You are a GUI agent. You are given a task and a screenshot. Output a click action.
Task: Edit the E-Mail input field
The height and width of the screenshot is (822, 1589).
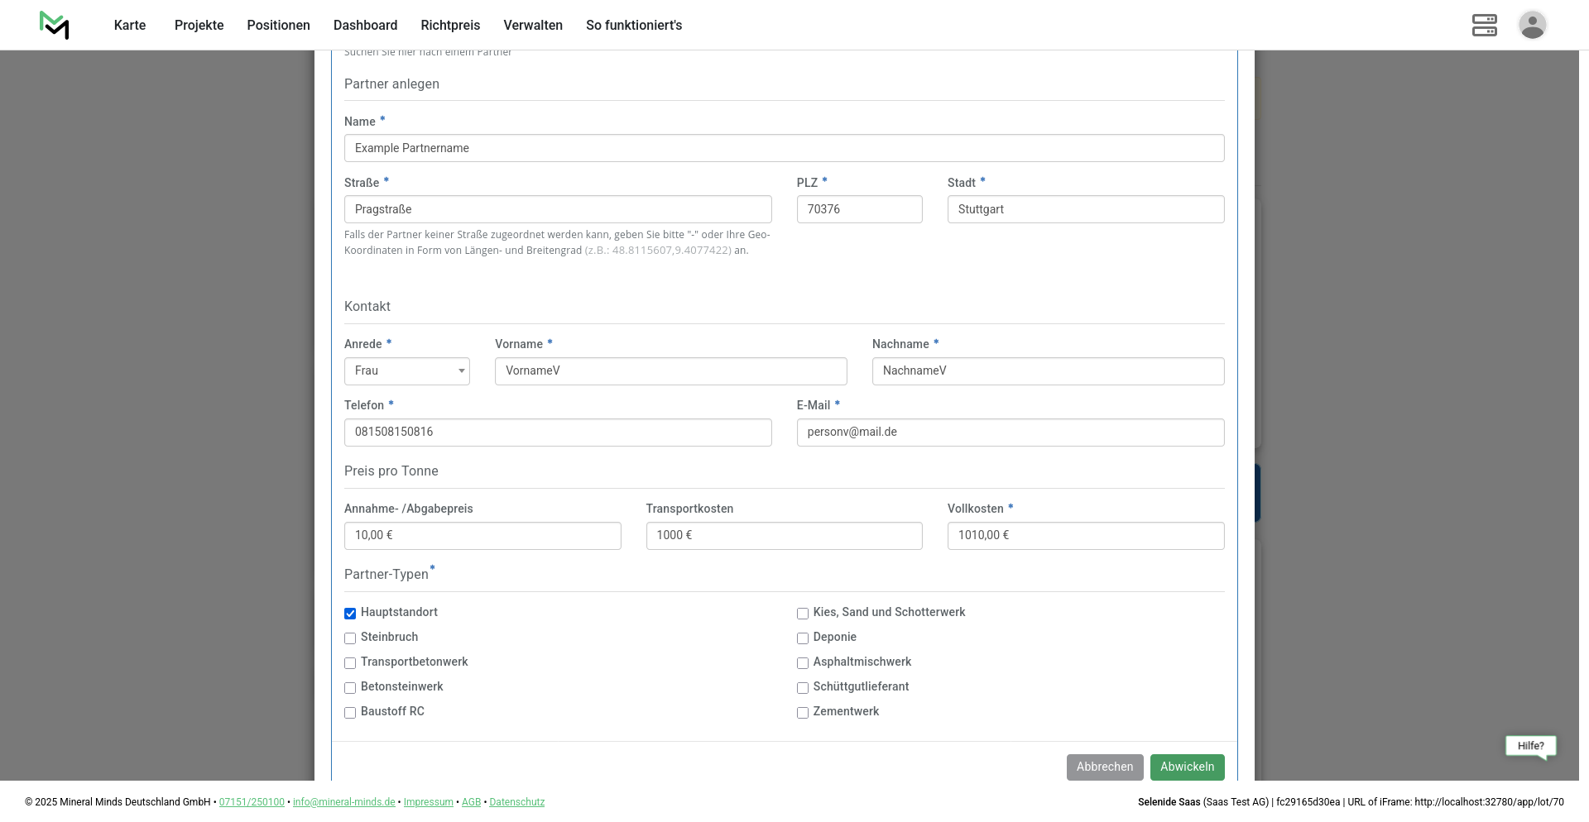[1010, 433]
